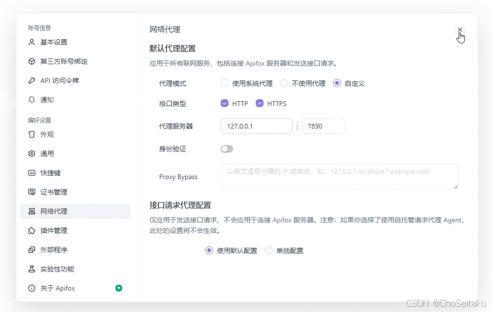Image resolution: width=492 pixels, height=312 pixels.
Task: Open the 第三方账号绑定 page
Action: 75,62
